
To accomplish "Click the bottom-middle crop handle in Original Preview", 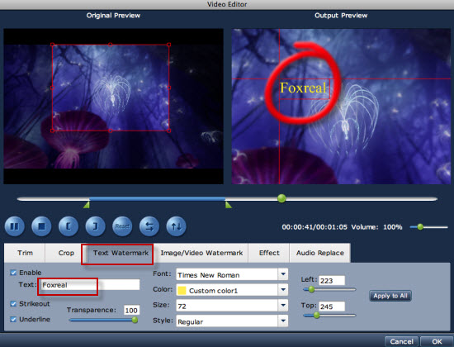I will (111, 131).
